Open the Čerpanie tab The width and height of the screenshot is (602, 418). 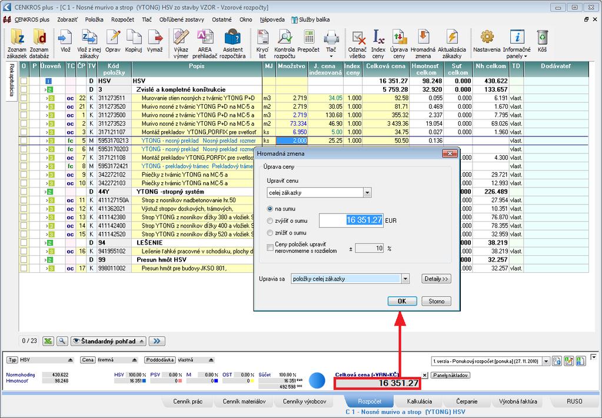click(x=467, y=402)
